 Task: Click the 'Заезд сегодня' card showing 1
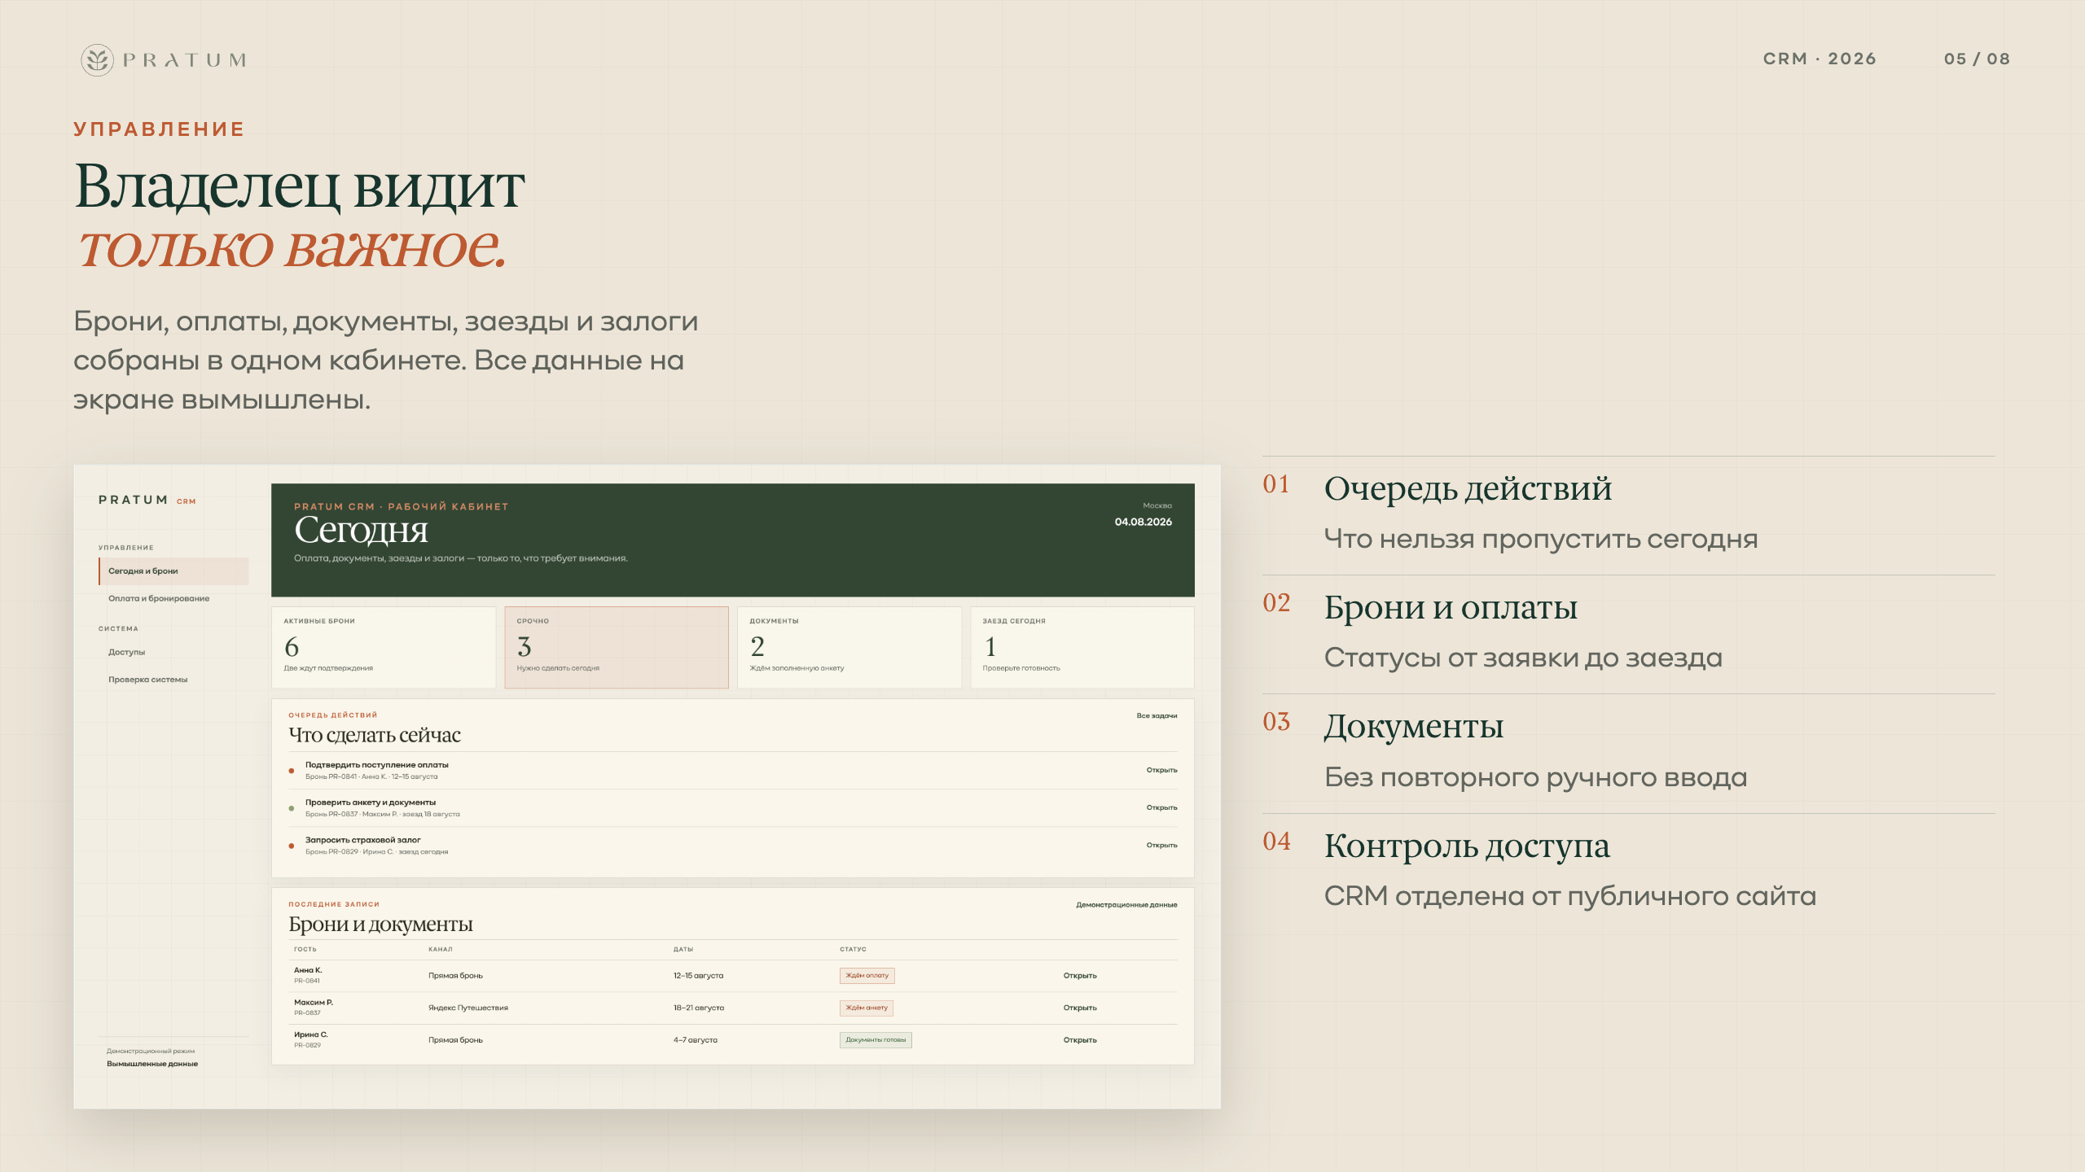click(x=1082, y=647)
